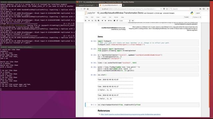Open the command palette keyboard icon
Viewport: 213px width, 119px height.
(x=133, y=20)
